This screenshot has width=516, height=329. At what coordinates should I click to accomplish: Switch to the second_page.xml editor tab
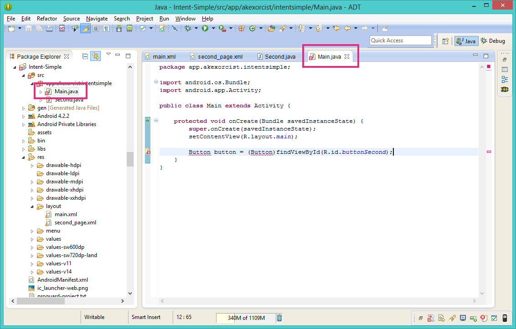click(x=217, y=56)
